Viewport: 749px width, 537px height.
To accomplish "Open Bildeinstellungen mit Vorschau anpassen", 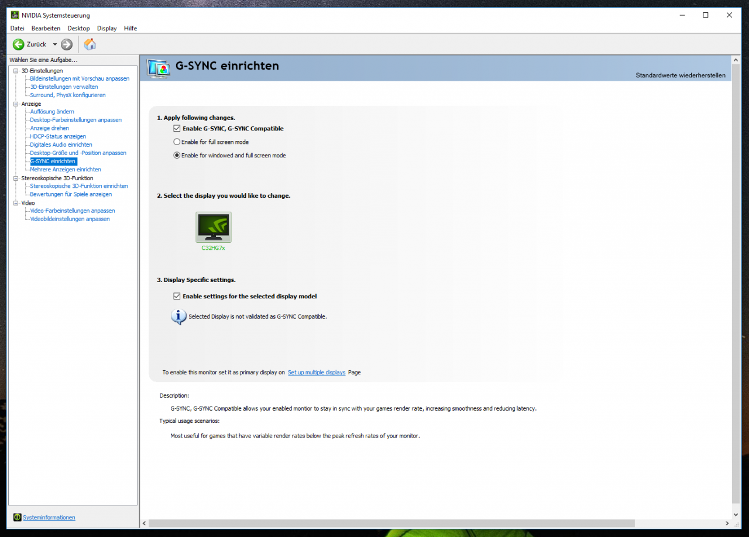I will [x=80, y=78].
